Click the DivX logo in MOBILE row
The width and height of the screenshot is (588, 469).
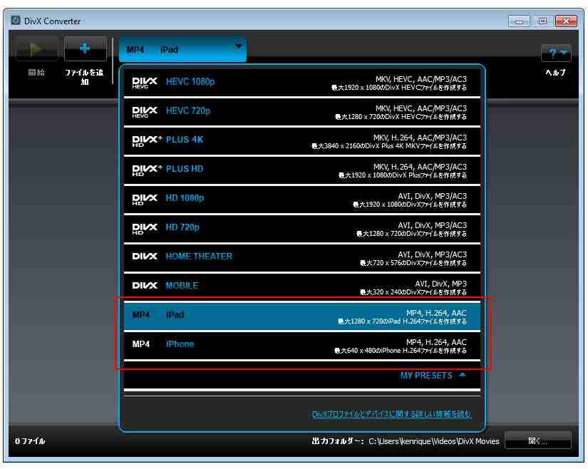point(145,286)
